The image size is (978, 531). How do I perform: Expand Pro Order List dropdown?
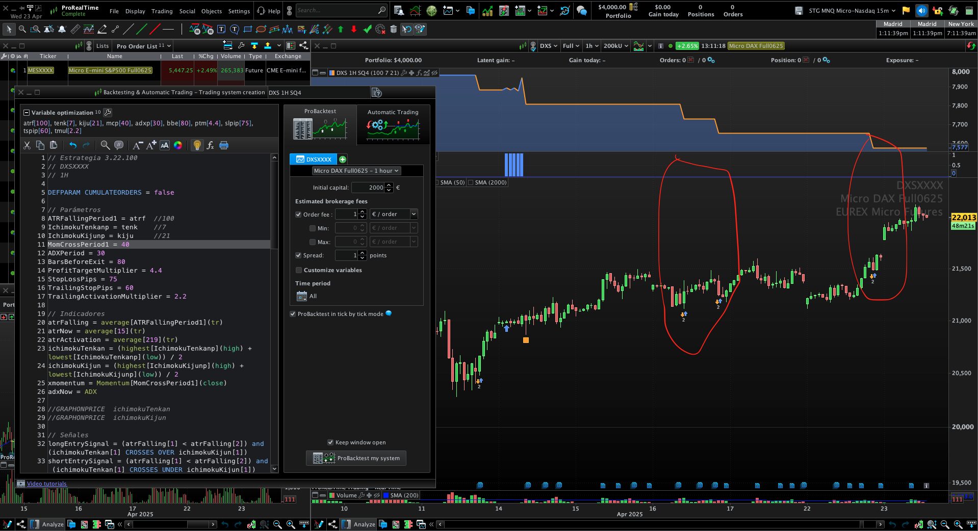[x=144, y=46]
